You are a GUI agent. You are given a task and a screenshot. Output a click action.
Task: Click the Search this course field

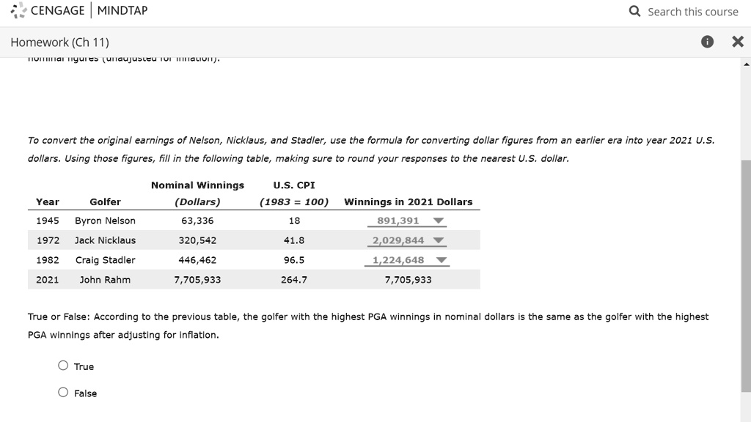point(692,12)
